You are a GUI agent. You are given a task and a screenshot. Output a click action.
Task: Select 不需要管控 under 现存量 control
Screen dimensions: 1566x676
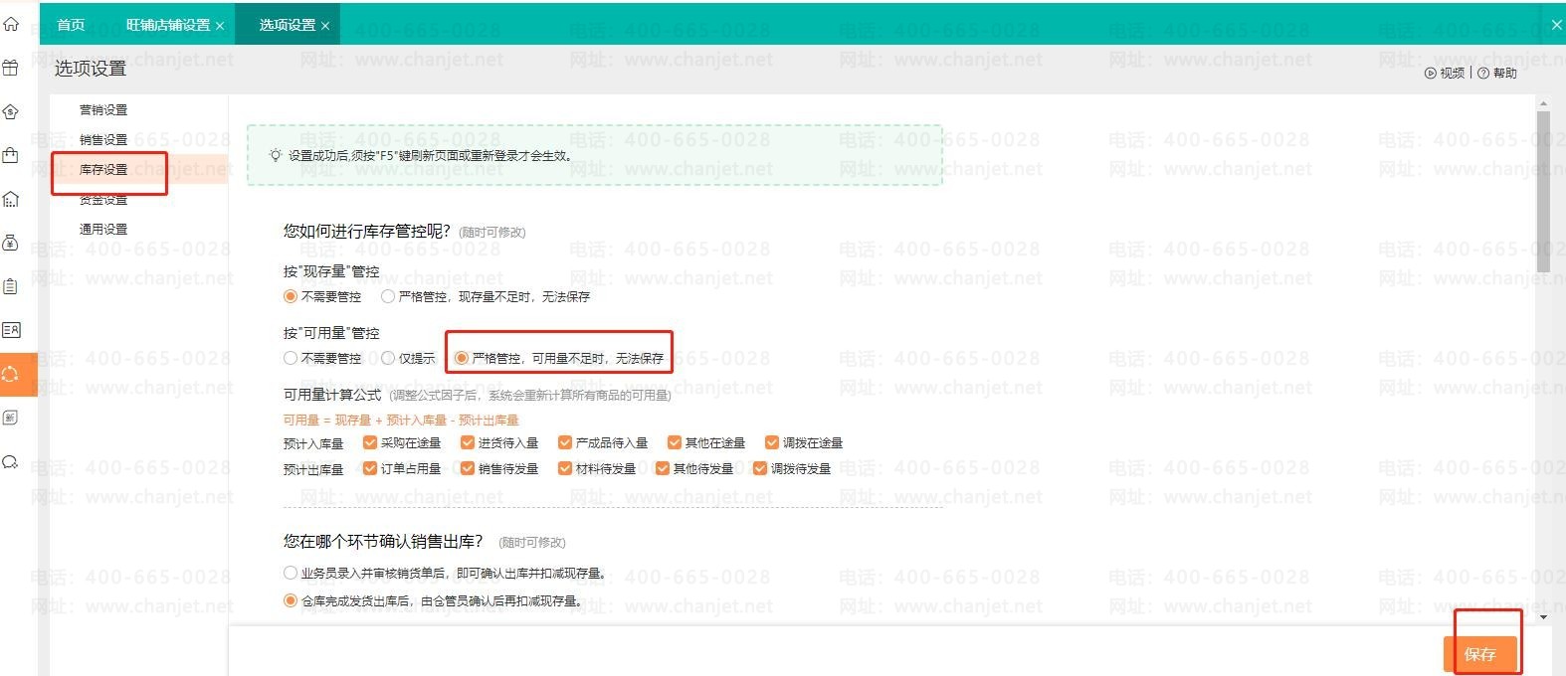[x=291, y=296]
